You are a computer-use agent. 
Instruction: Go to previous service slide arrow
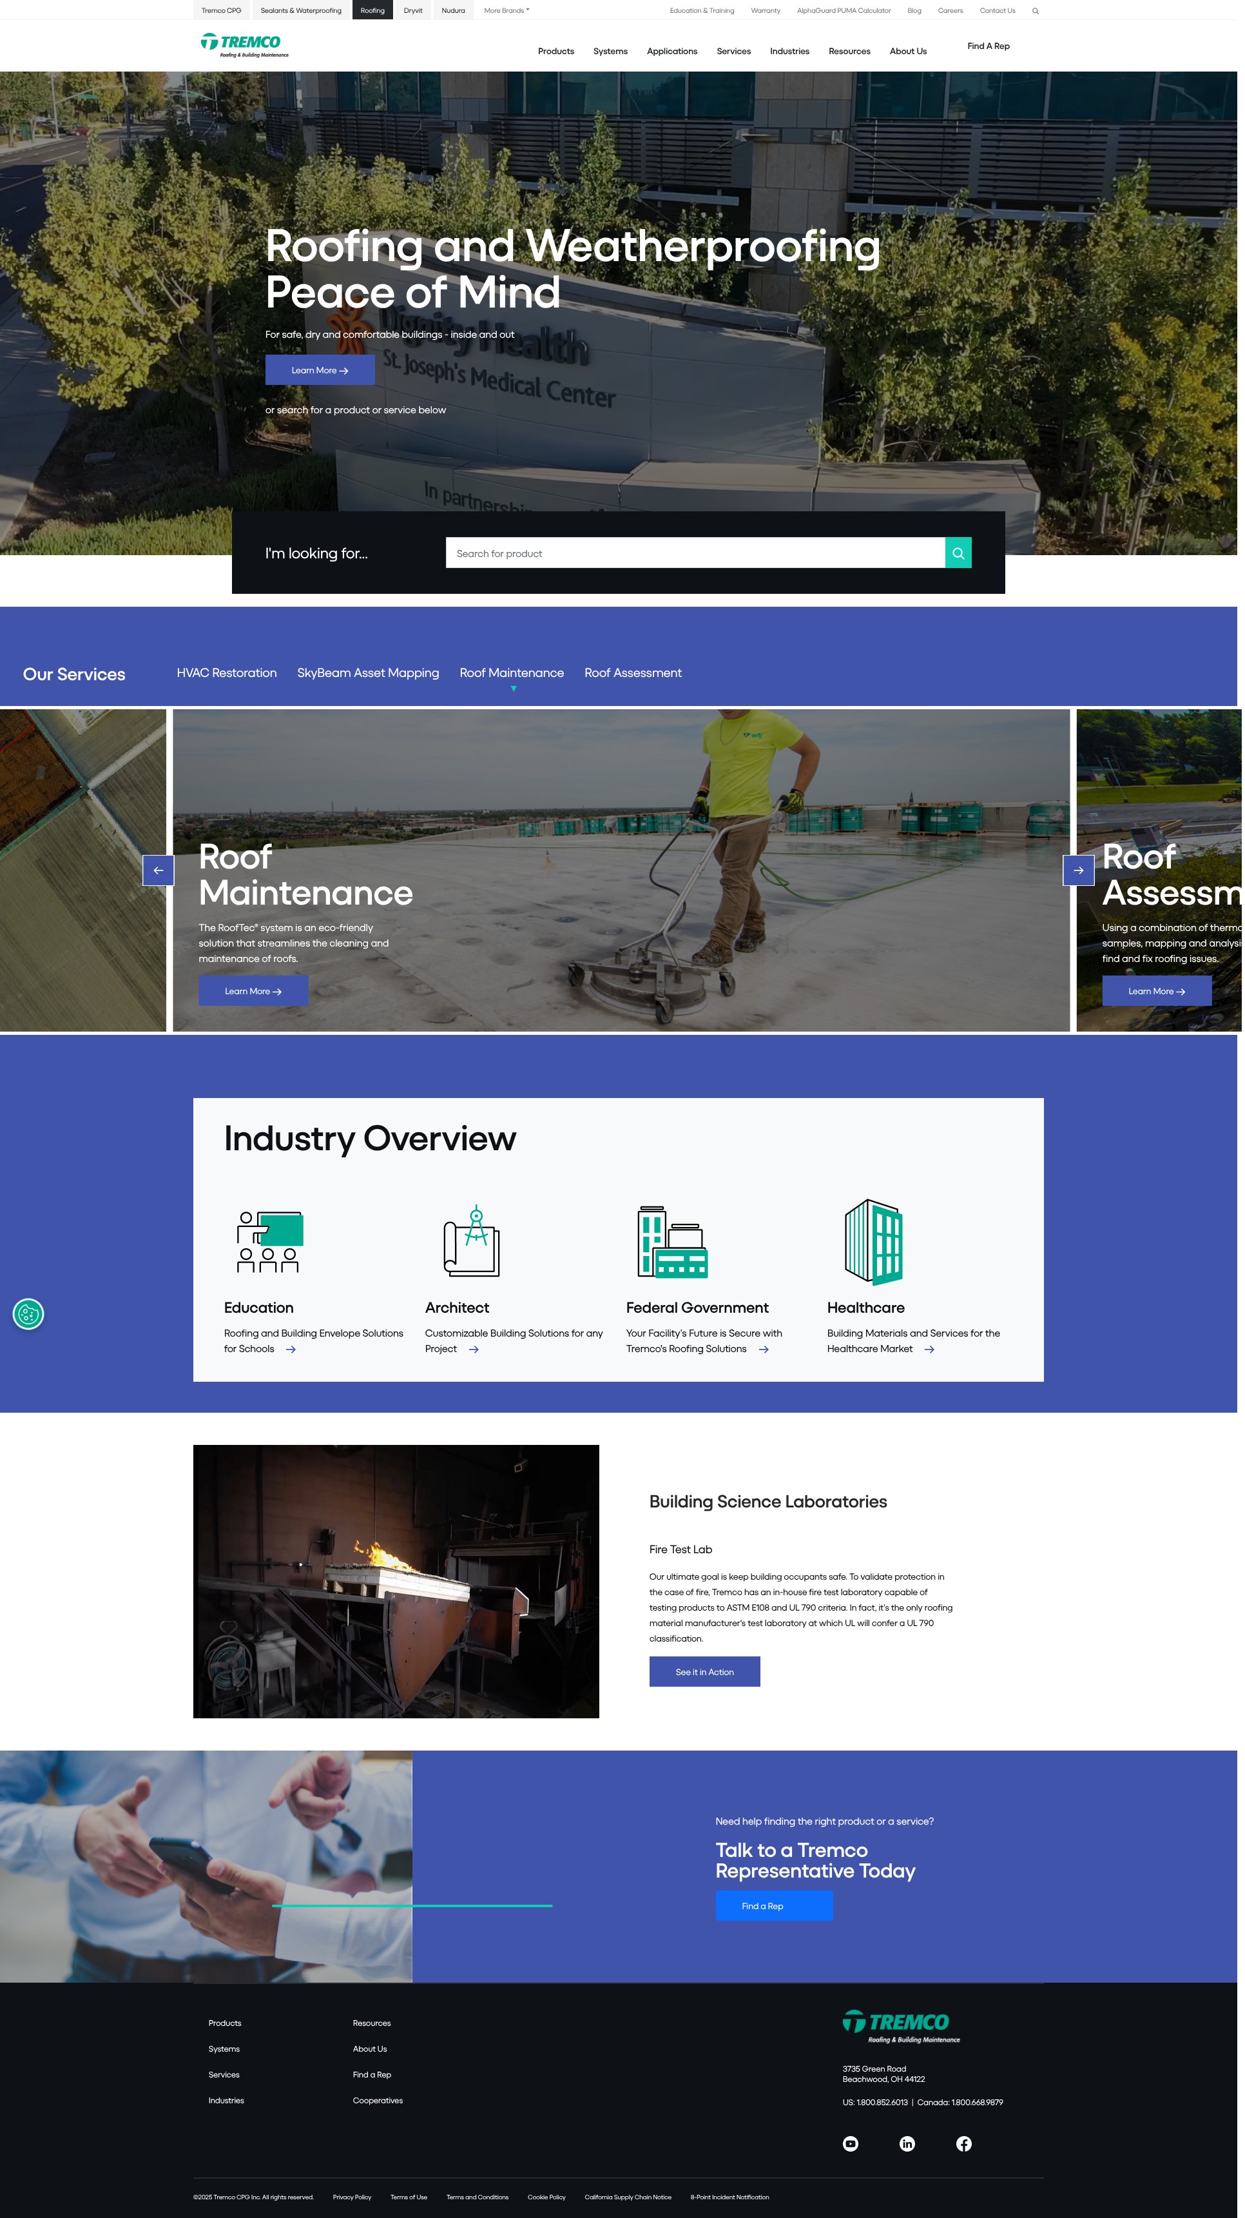(x=159, y=870)
